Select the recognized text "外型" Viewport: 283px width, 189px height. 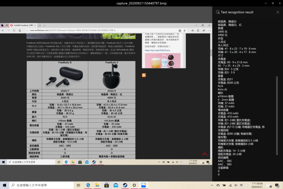click(x=221, y=38)
